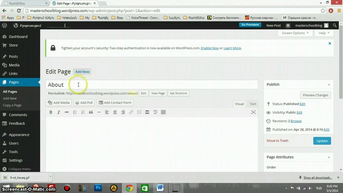Image resolution: width=343 pixels, height=193 pixels.
Task: Toggle proofread spellcheck icon
Action: pos(155,112)
